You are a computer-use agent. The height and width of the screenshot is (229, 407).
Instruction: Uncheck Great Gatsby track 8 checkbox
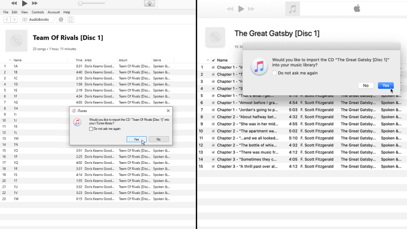coord(213,117)
